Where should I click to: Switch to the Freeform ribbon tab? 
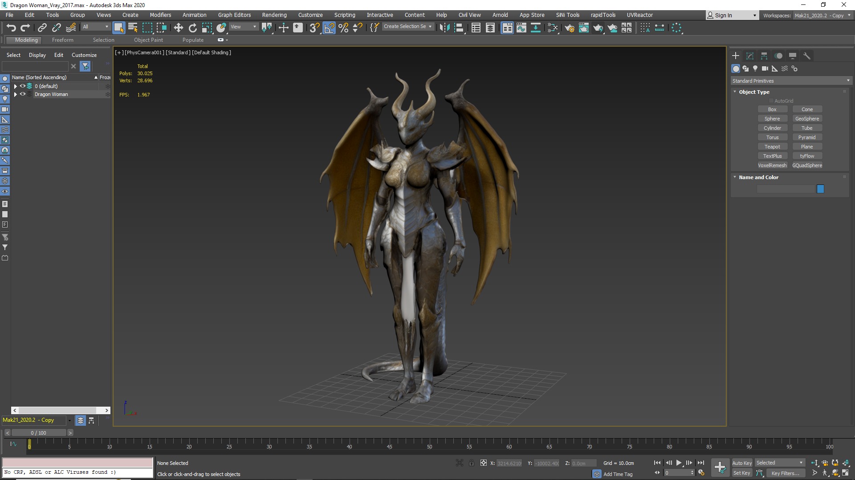(x=62, y=40)
